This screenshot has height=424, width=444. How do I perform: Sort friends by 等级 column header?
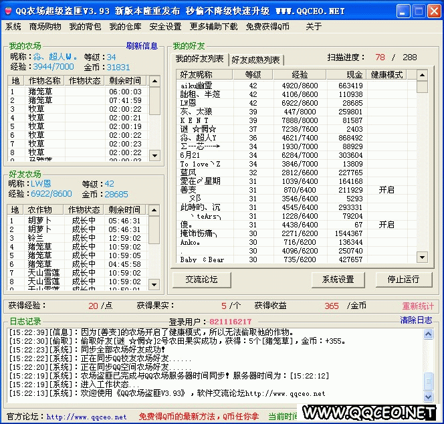pyautogui.click(x=253, y=75)
